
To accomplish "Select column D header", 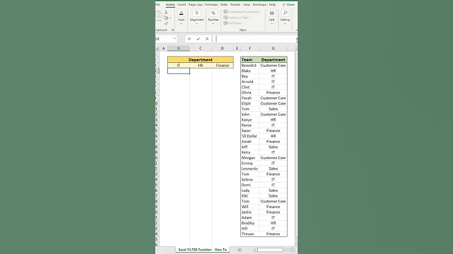I will [223, 48].
